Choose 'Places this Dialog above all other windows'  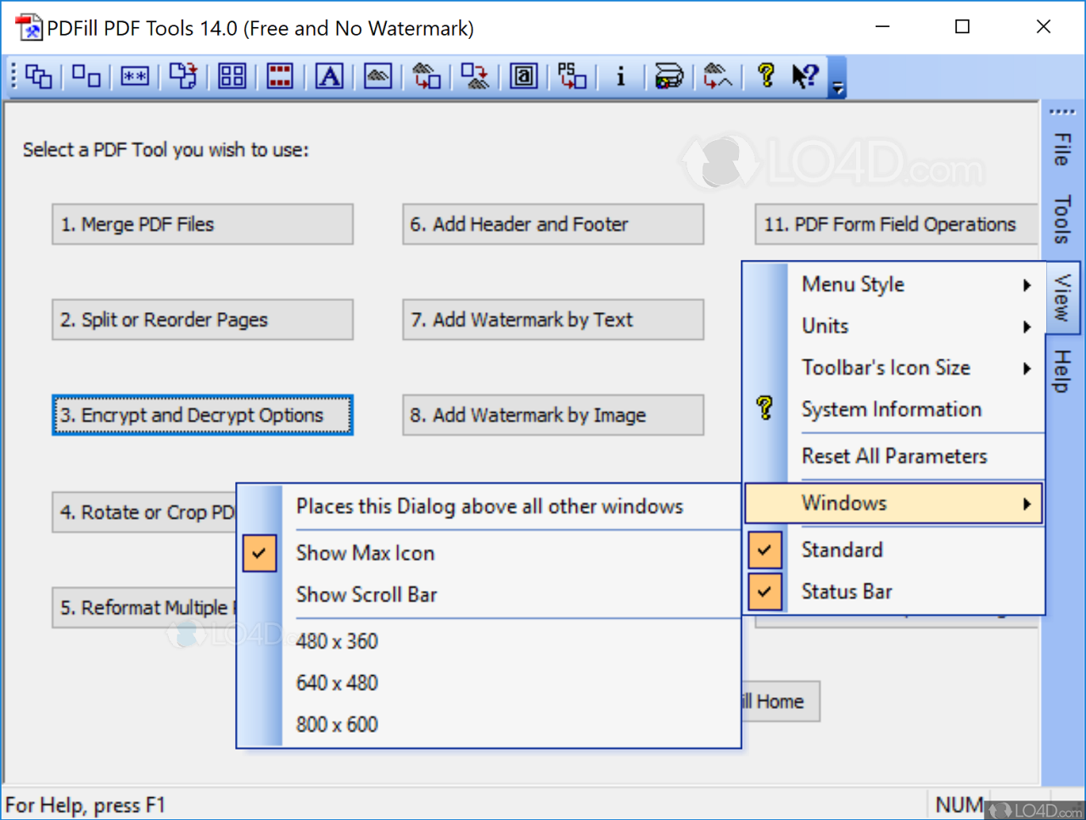[x=489, y=506]
